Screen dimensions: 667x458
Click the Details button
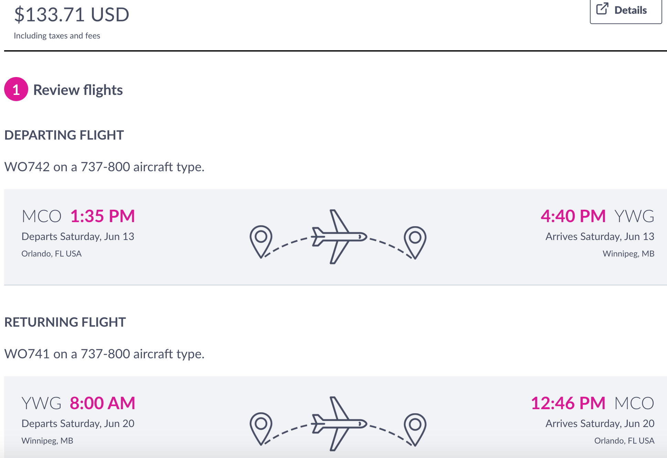coord(625,10)
